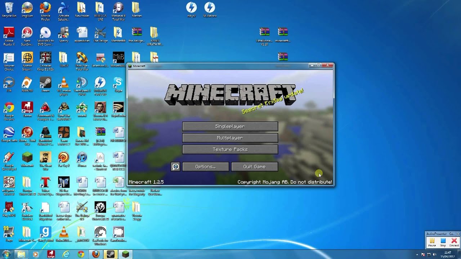
Task: Select the Browser Choice desktop icon
Action: click(9, 61)
